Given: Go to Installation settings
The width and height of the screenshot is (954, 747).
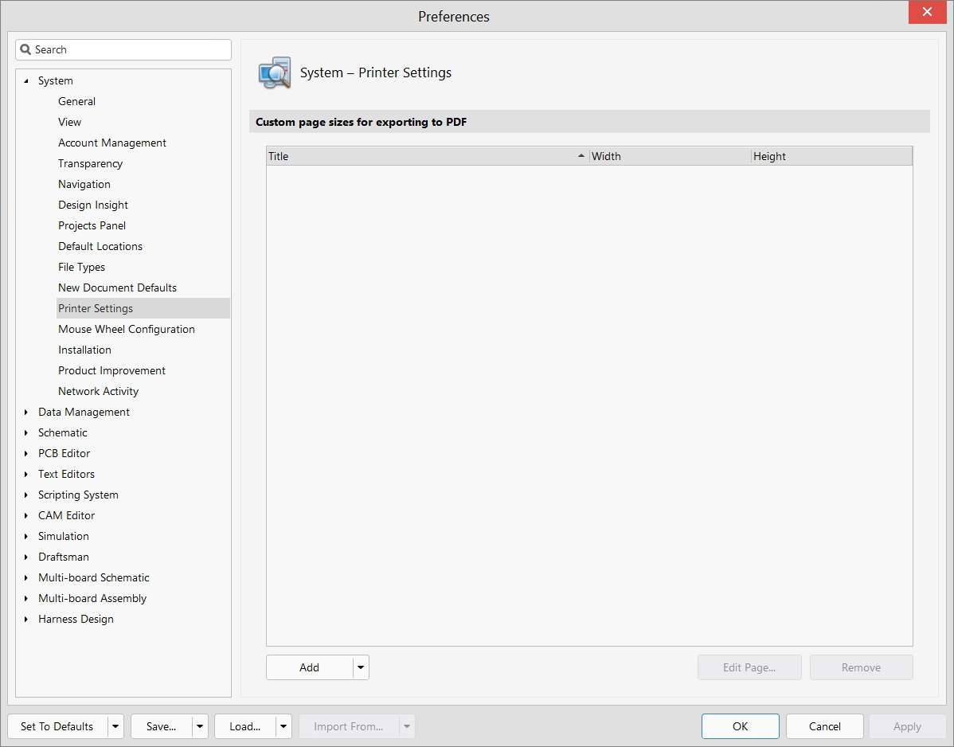Looking at the screenshot, I should (84, 350).
